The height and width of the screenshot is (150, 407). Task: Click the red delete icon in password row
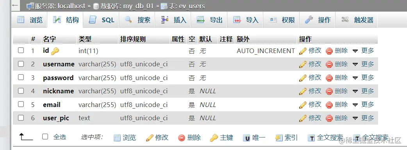329,78
